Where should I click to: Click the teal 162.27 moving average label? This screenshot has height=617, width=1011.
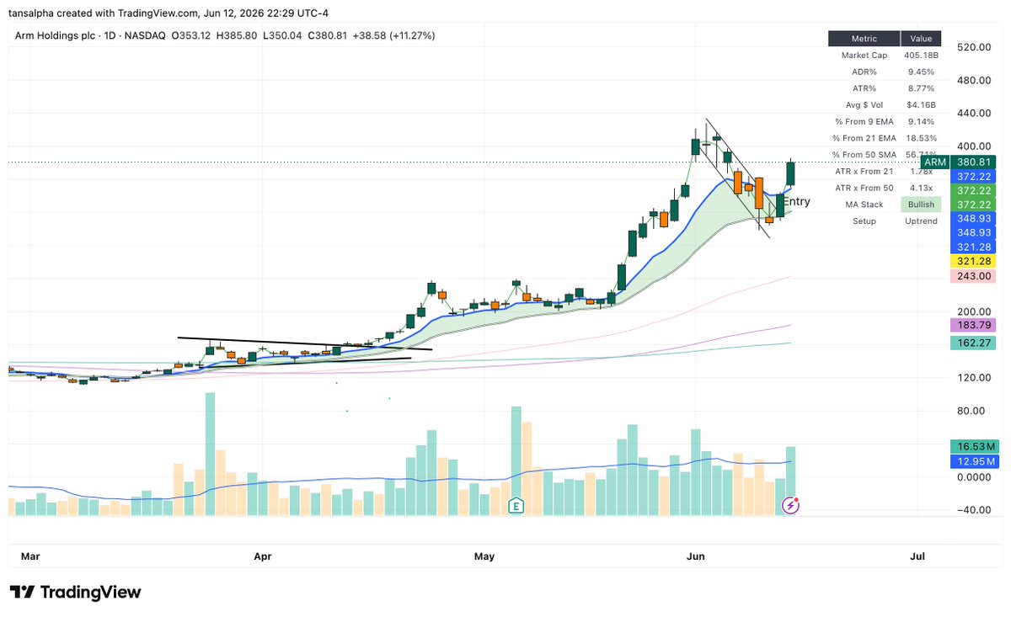click(974, 343)
